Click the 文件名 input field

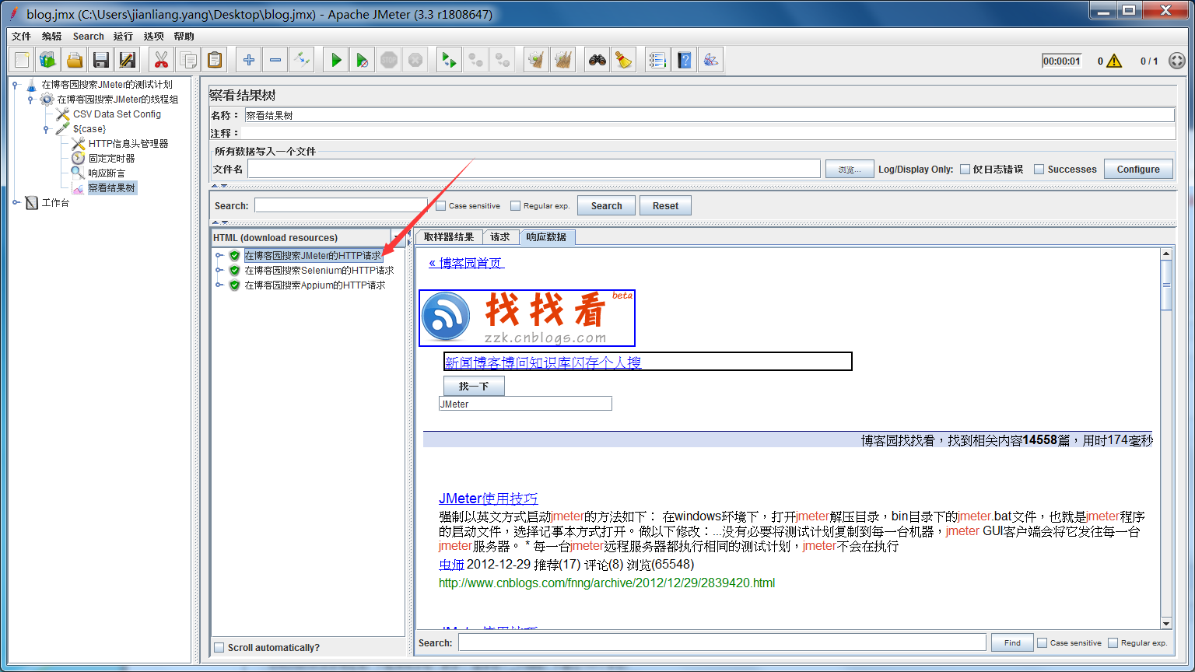point(534,169)
